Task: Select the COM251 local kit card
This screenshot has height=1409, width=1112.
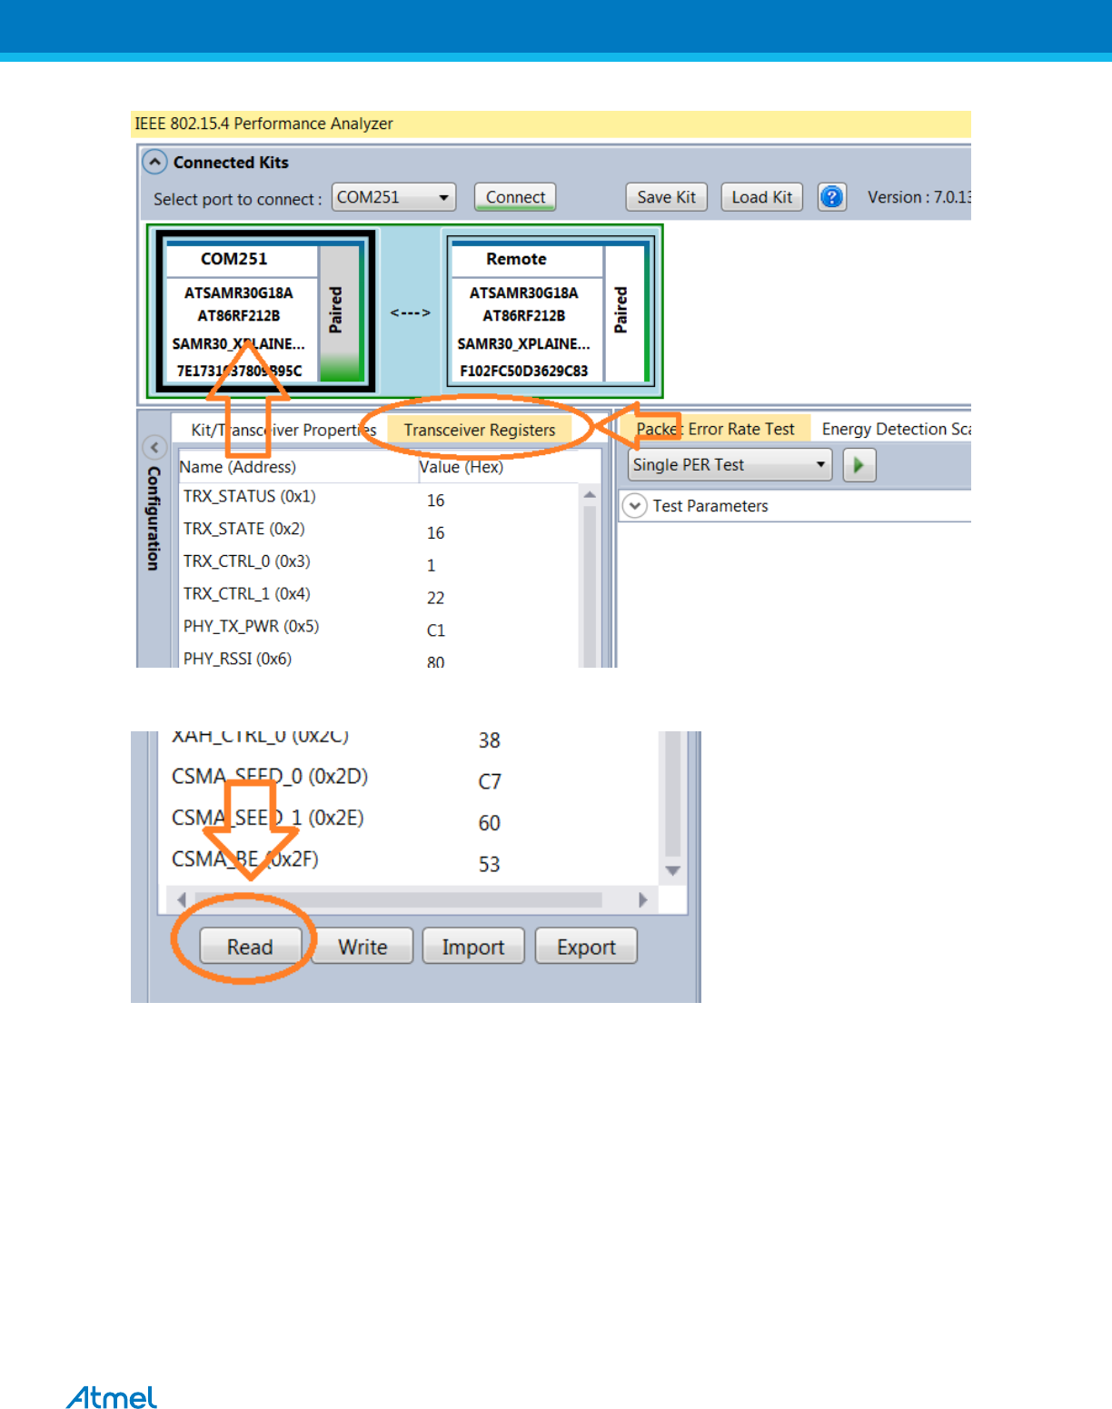Action: [x=264, y=312]
